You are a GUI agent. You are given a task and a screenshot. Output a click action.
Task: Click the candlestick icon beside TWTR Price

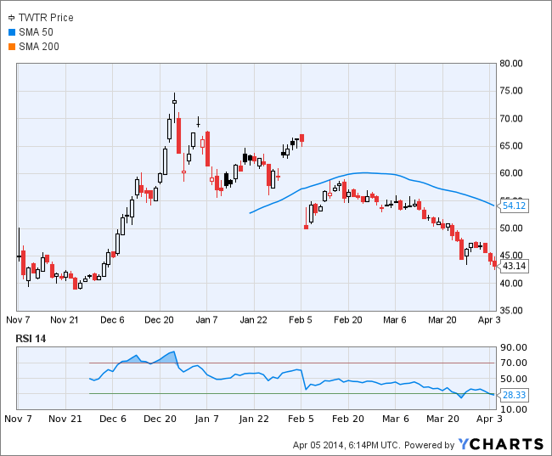tap(12, 18)
